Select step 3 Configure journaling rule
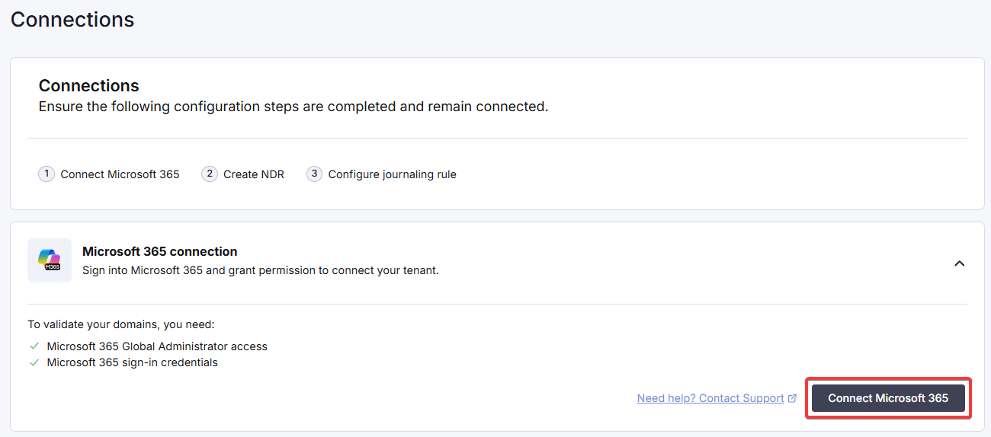991x437 pixels. [x=381, y=174]
